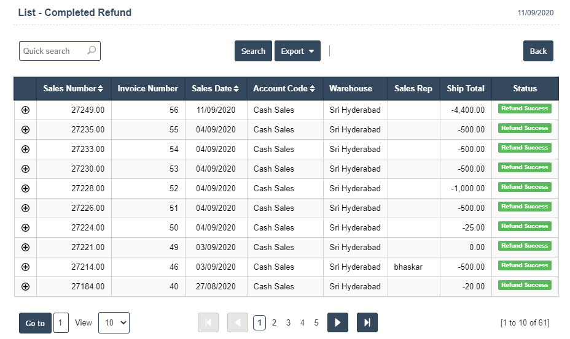Click the next page arrow icon
The height and width of the screenshot is (339, 570).
point(338,322)
